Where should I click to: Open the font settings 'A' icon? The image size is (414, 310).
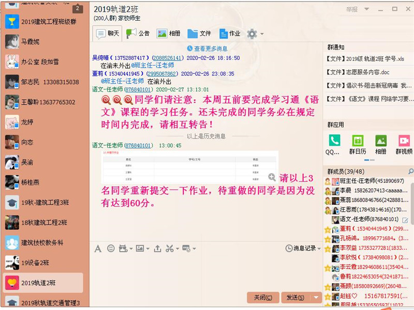point(98,249)
